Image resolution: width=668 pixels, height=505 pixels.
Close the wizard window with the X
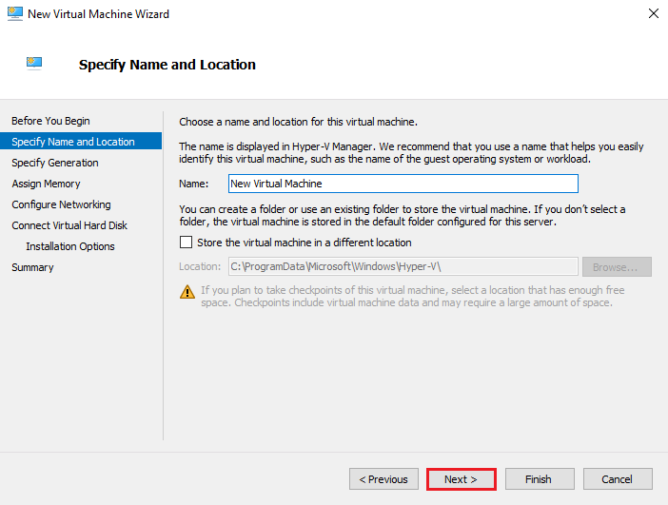pos(653,14)
